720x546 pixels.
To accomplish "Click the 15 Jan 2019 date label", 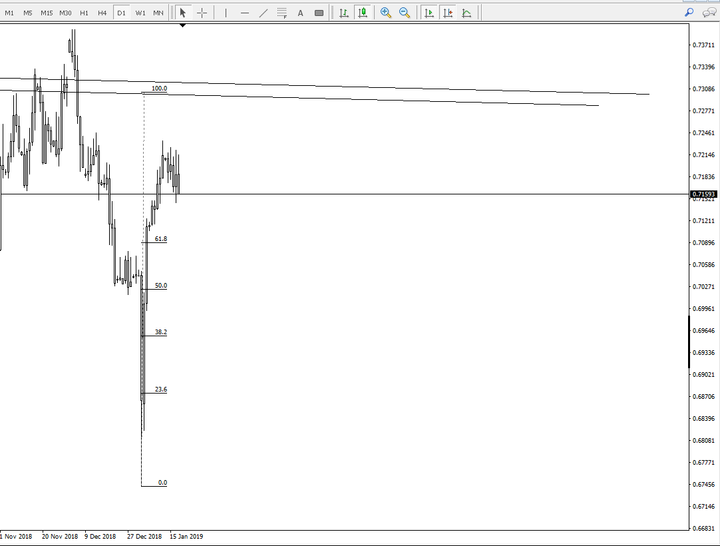I will [186, 537].
